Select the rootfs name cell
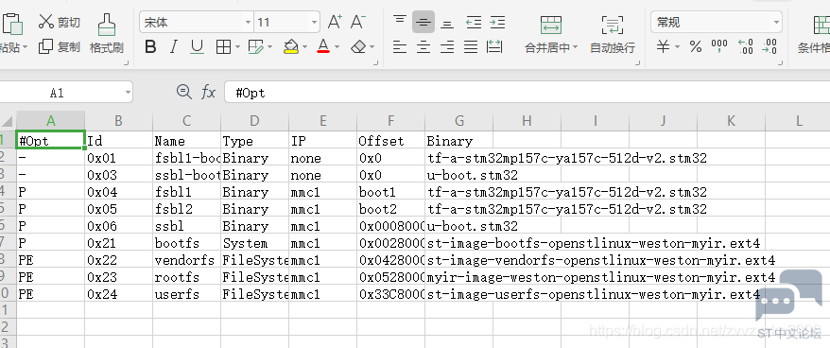Viewport: 830px width, 348px height. tap(187, 277)
